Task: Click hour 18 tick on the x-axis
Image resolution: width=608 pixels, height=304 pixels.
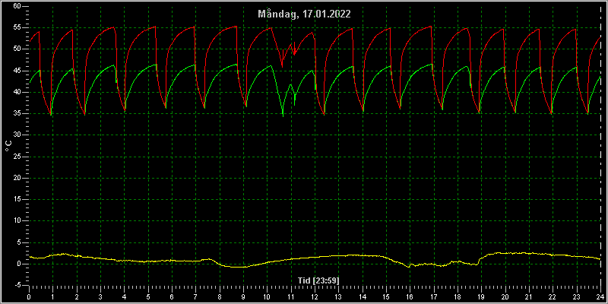Action: 458,297
